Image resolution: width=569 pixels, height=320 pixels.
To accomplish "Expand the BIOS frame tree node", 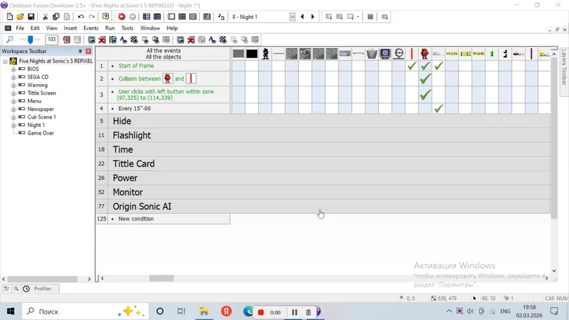I will 13,69.
